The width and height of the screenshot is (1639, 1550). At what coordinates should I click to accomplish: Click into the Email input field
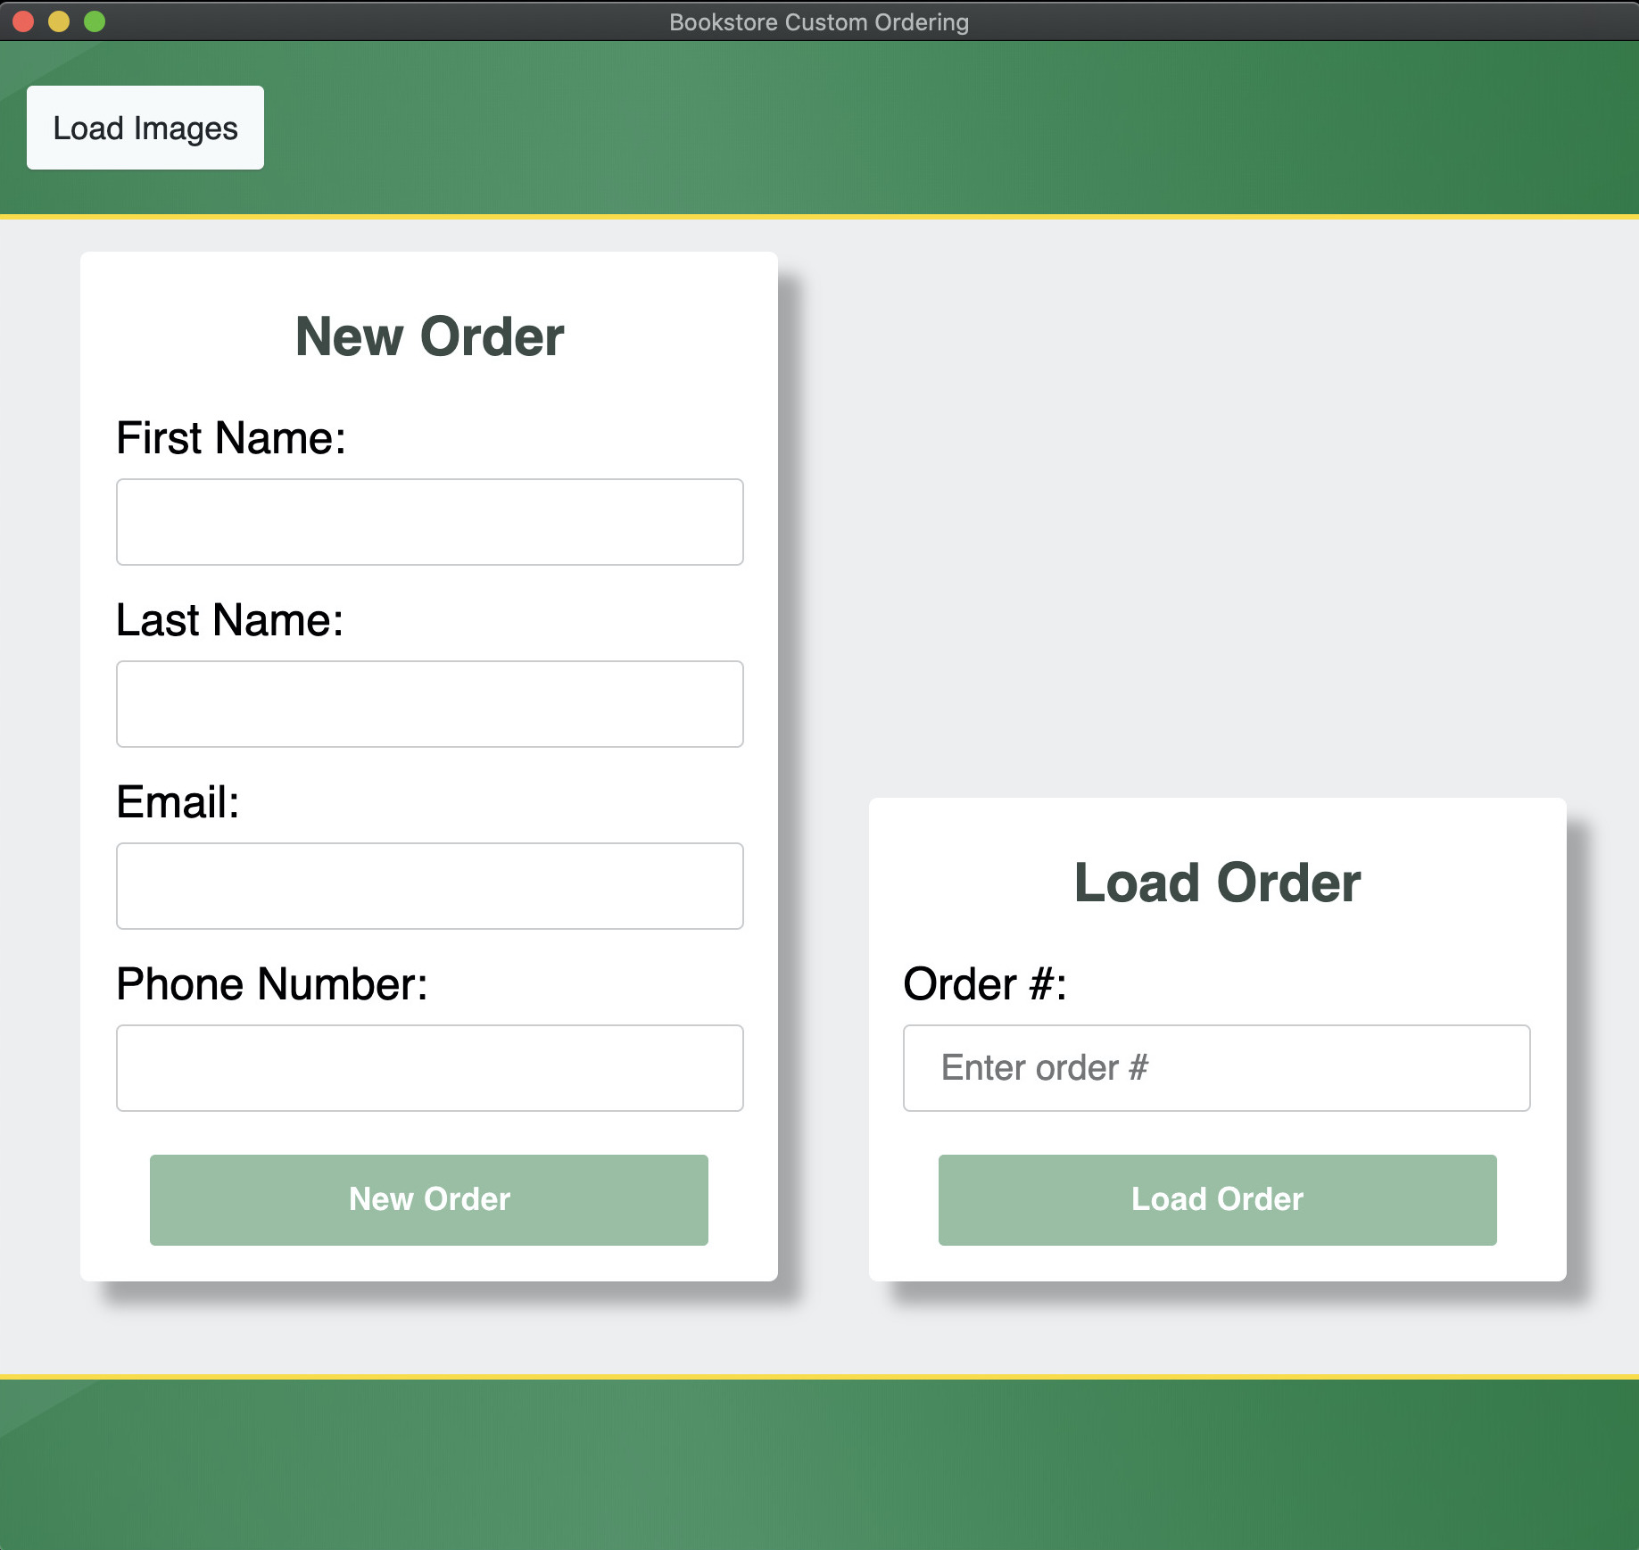(429, 886)
